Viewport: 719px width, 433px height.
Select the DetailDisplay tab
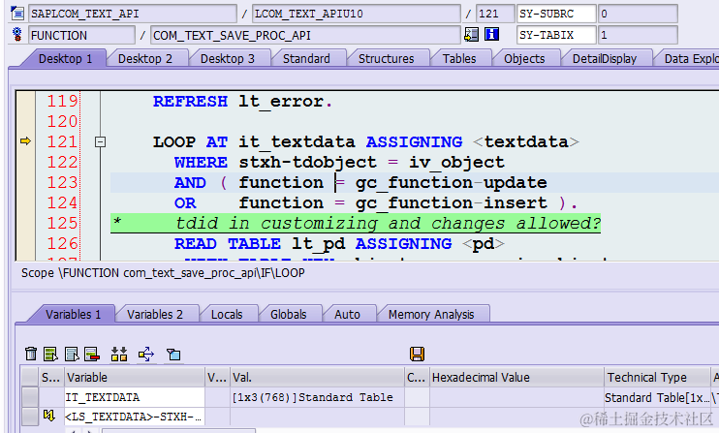click(605, 59)
